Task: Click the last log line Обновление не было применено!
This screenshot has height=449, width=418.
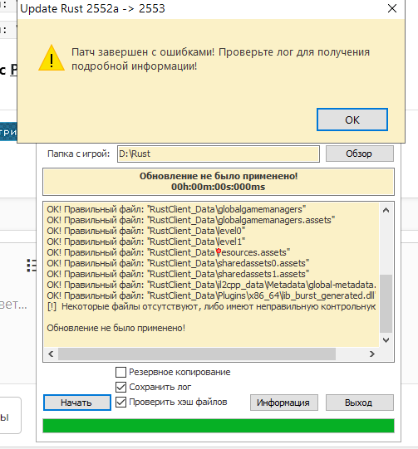Action: pyautogui.click(x=116, y=328)
